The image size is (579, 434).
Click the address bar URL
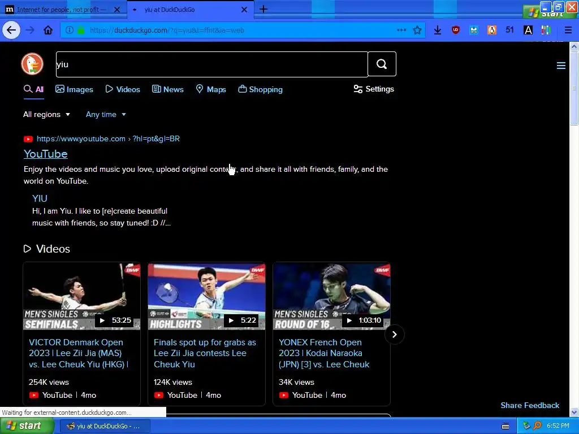pos(167,31)
